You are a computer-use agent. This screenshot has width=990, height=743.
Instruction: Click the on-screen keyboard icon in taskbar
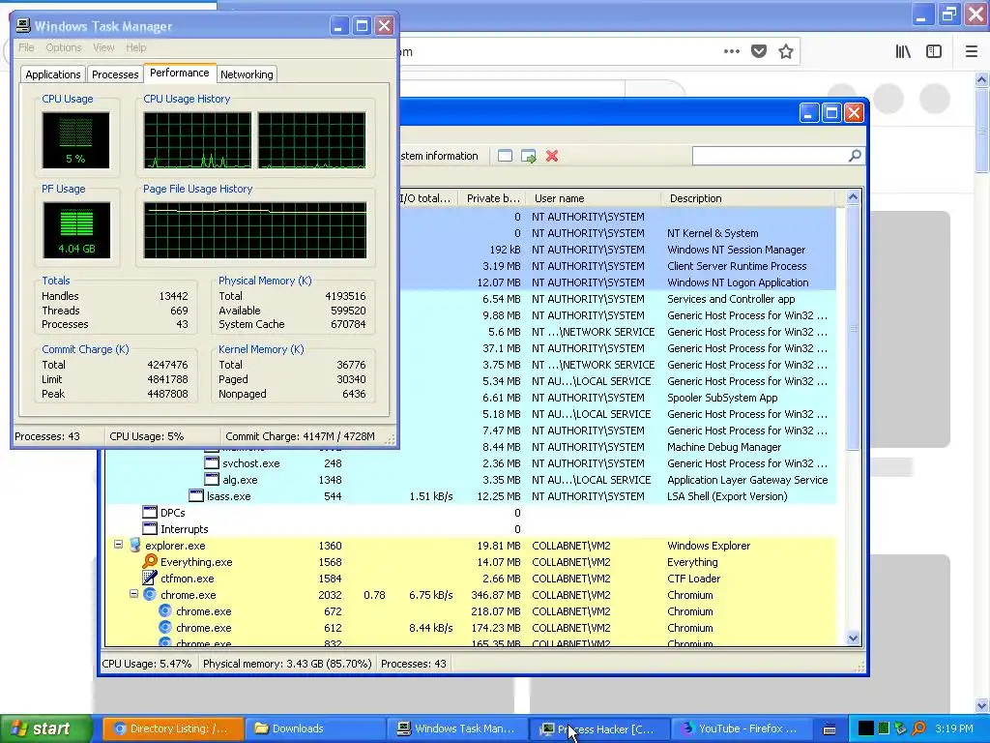coord(830,729)
